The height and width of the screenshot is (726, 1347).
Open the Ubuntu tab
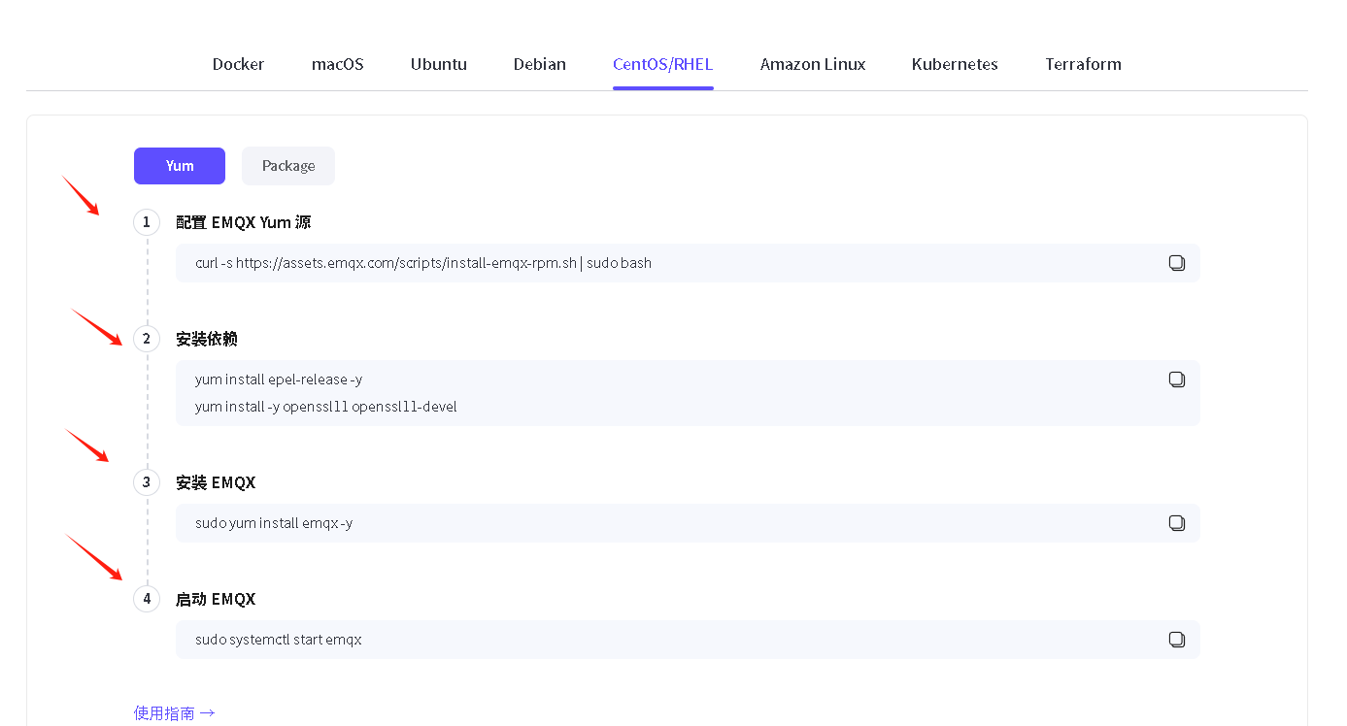(438, 64)
